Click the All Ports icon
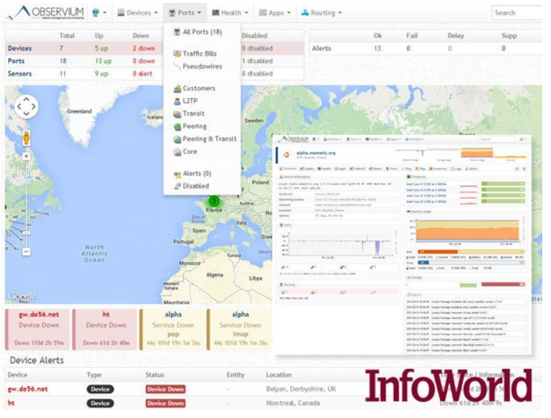 177,32
